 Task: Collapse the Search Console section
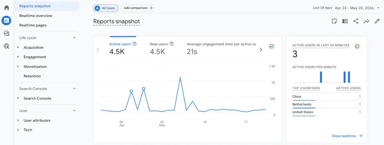coord(74,89)
